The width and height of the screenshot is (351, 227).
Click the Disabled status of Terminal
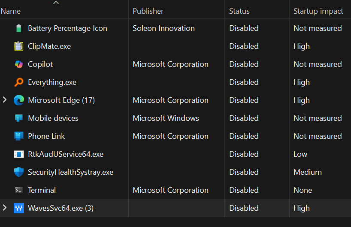tap(244, 190)
